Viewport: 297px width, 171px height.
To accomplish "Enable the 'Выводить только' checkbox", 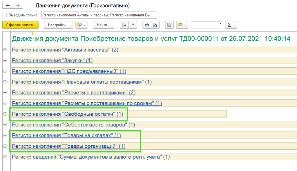I will (5, 15).
